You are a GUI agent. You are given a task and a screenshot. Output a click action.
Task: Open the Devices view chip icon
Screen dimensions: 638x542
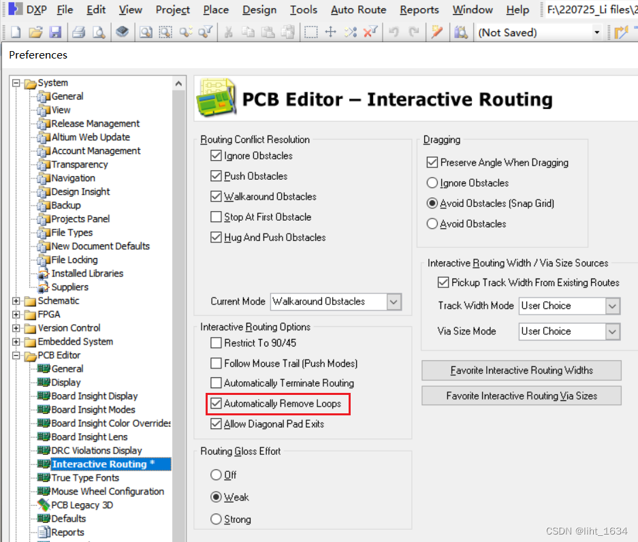(122, 32)
